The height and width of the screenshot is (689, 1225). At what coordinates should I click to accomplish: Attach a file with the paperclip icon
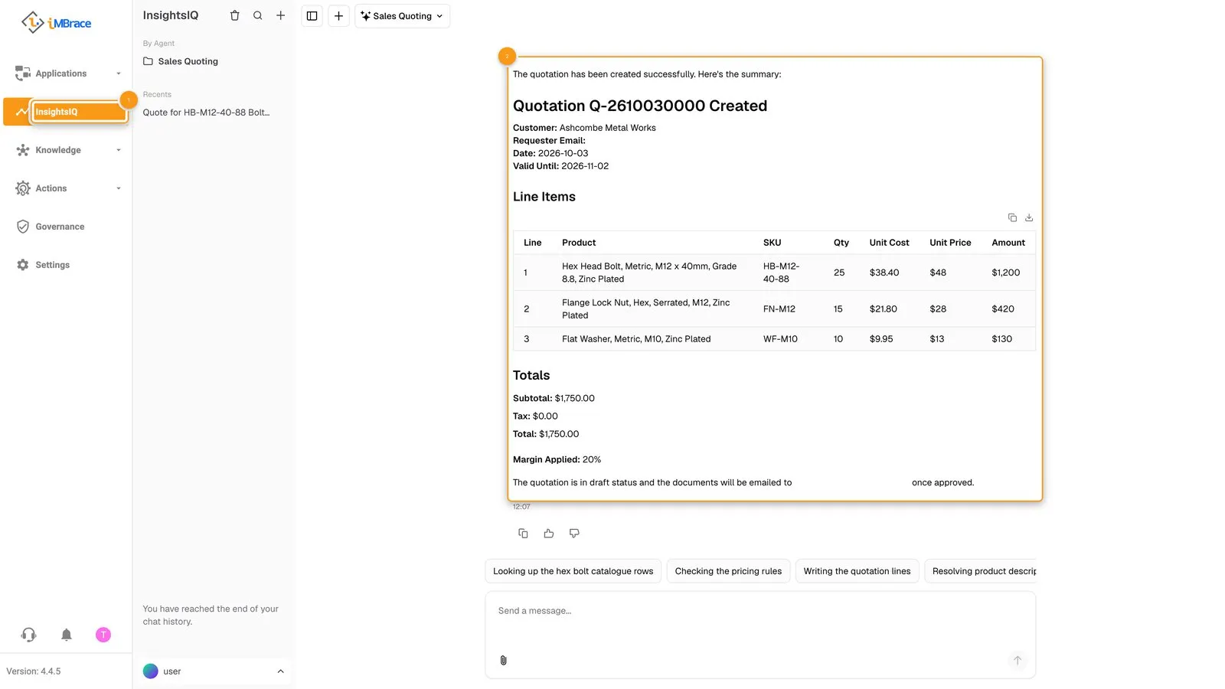pyautogui.click(x=503, y=660)
